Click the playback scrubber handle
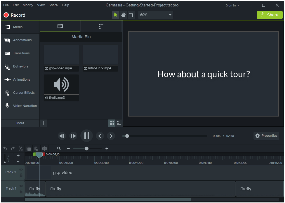This screenshot has width=285, height=203. (x=127, y=136)
